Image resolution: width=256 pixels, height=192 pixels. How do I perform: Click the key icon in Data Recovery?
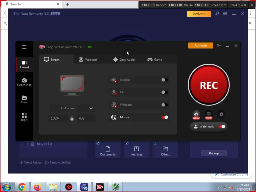coord(217,13)
